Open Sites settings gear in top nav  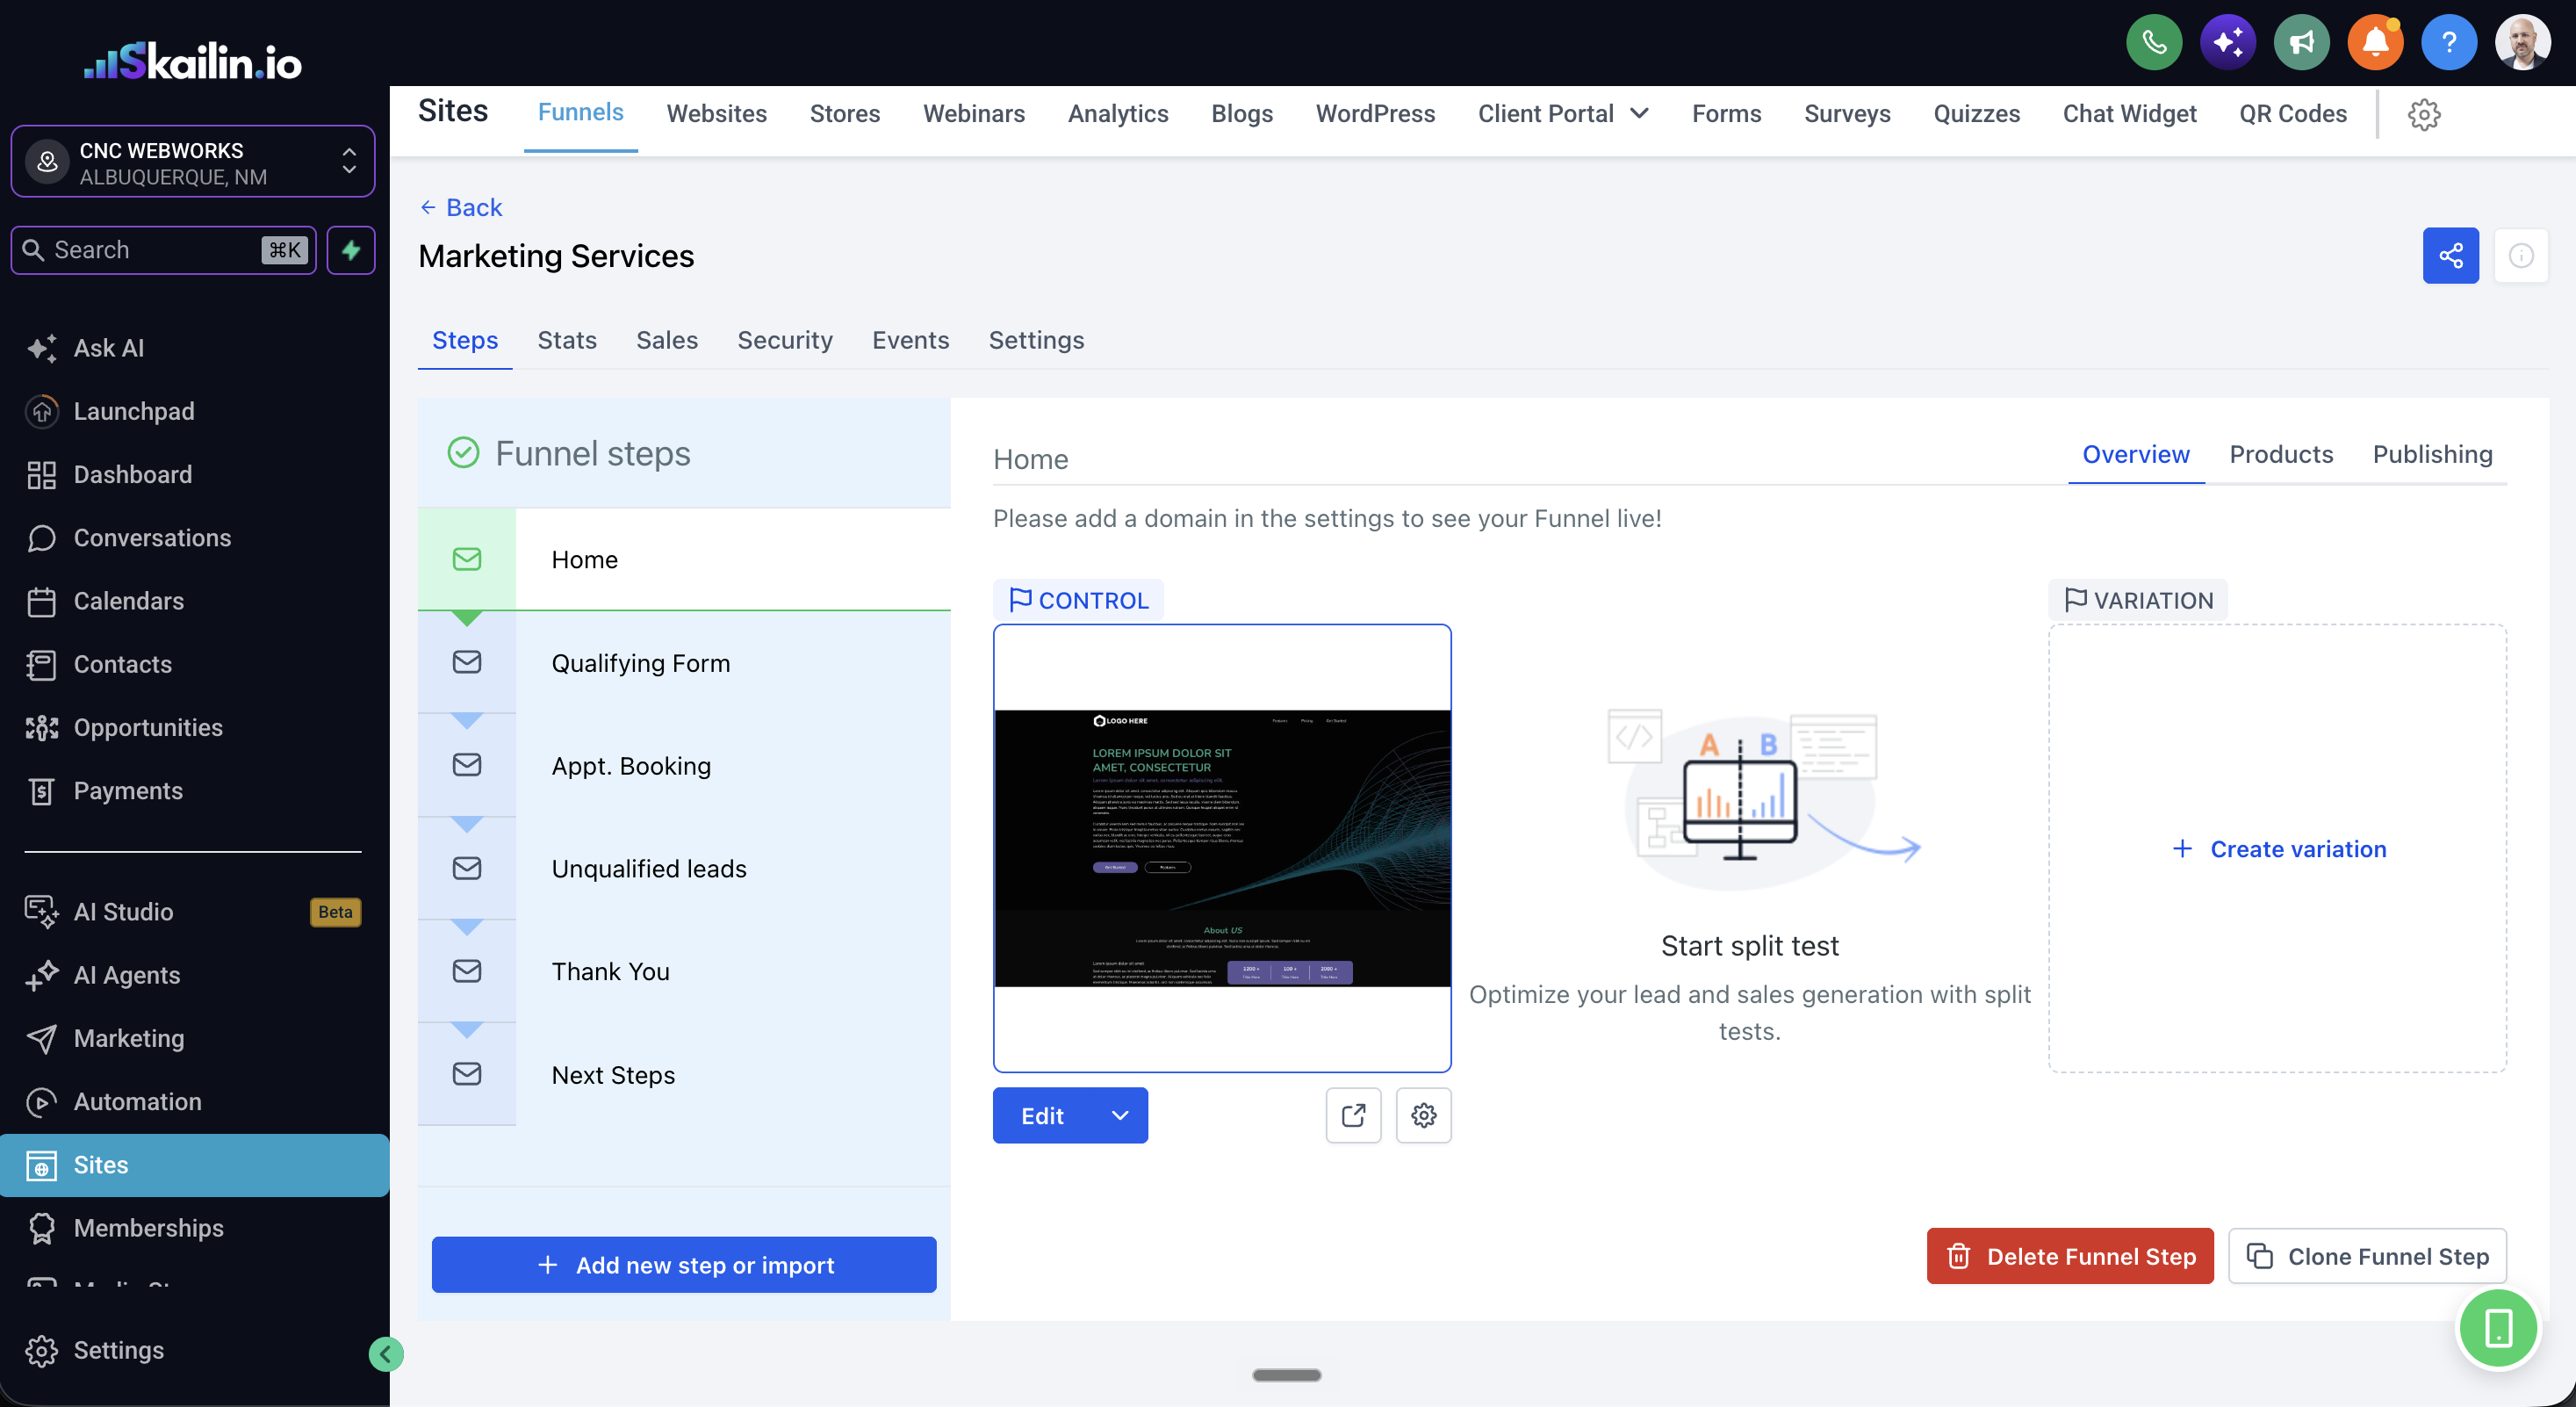(x=2424, y=114)
